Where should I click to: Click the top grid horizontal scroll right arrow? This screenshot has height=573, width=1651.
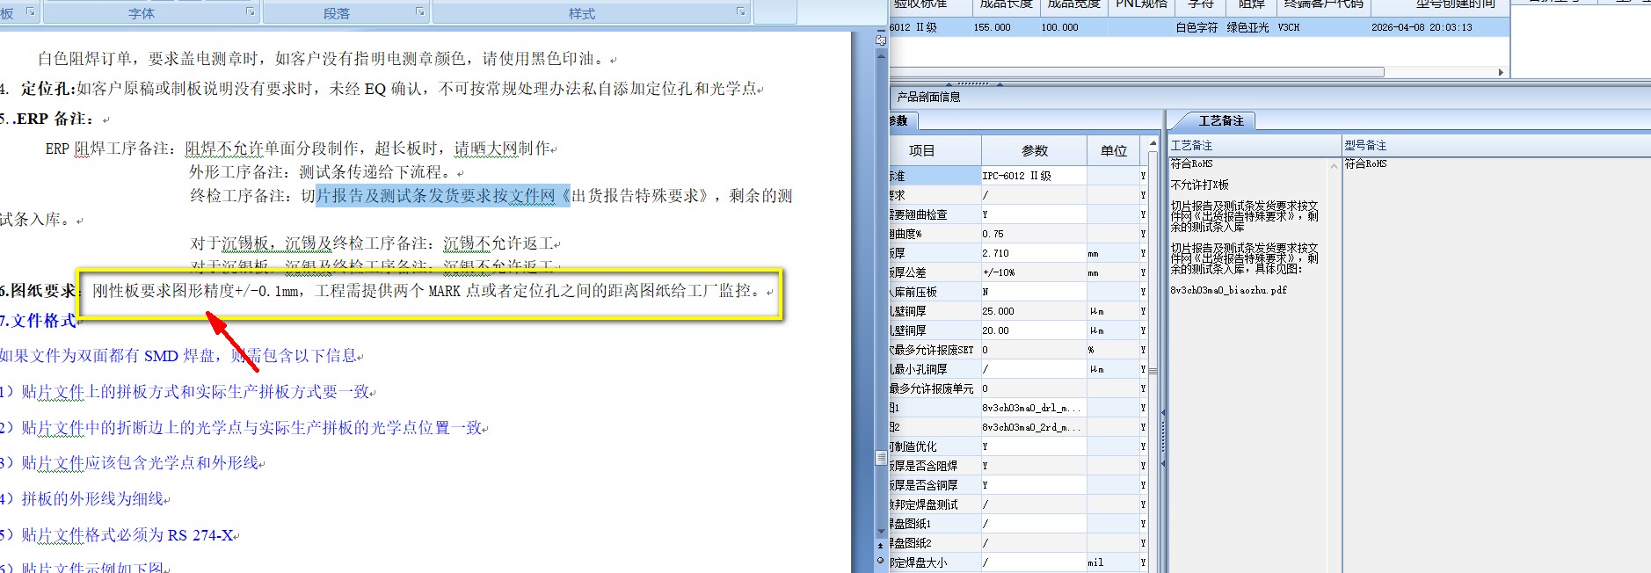(x=1501, y=72)
